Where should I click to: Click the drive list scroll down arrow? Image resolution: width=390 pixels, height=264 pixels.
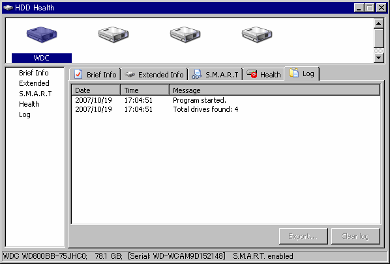378,58
